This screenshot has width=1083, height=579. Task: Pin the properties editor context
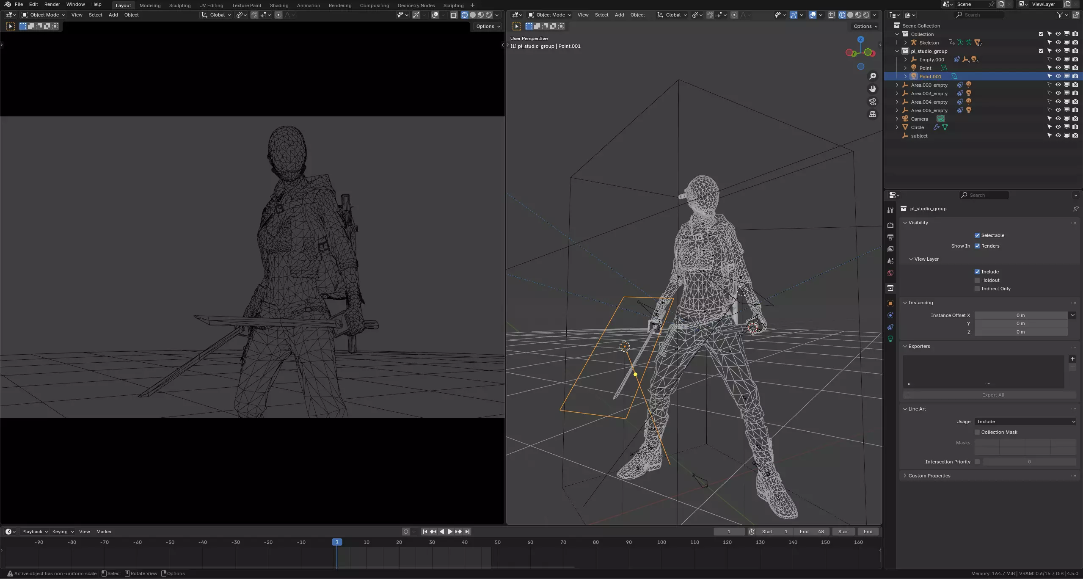pyautogui.click(x=1075, y=209)
